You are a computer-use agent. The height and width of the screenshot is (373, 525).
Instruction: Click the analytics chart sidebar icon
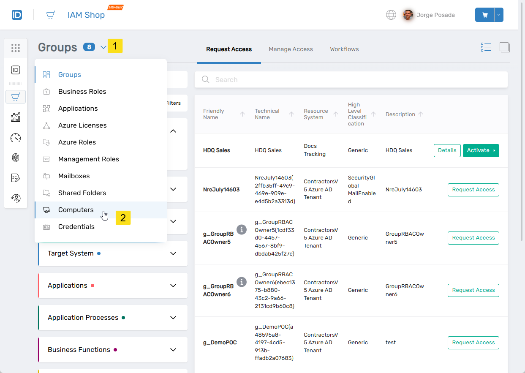pyautogui.click(x=16, y=117)
